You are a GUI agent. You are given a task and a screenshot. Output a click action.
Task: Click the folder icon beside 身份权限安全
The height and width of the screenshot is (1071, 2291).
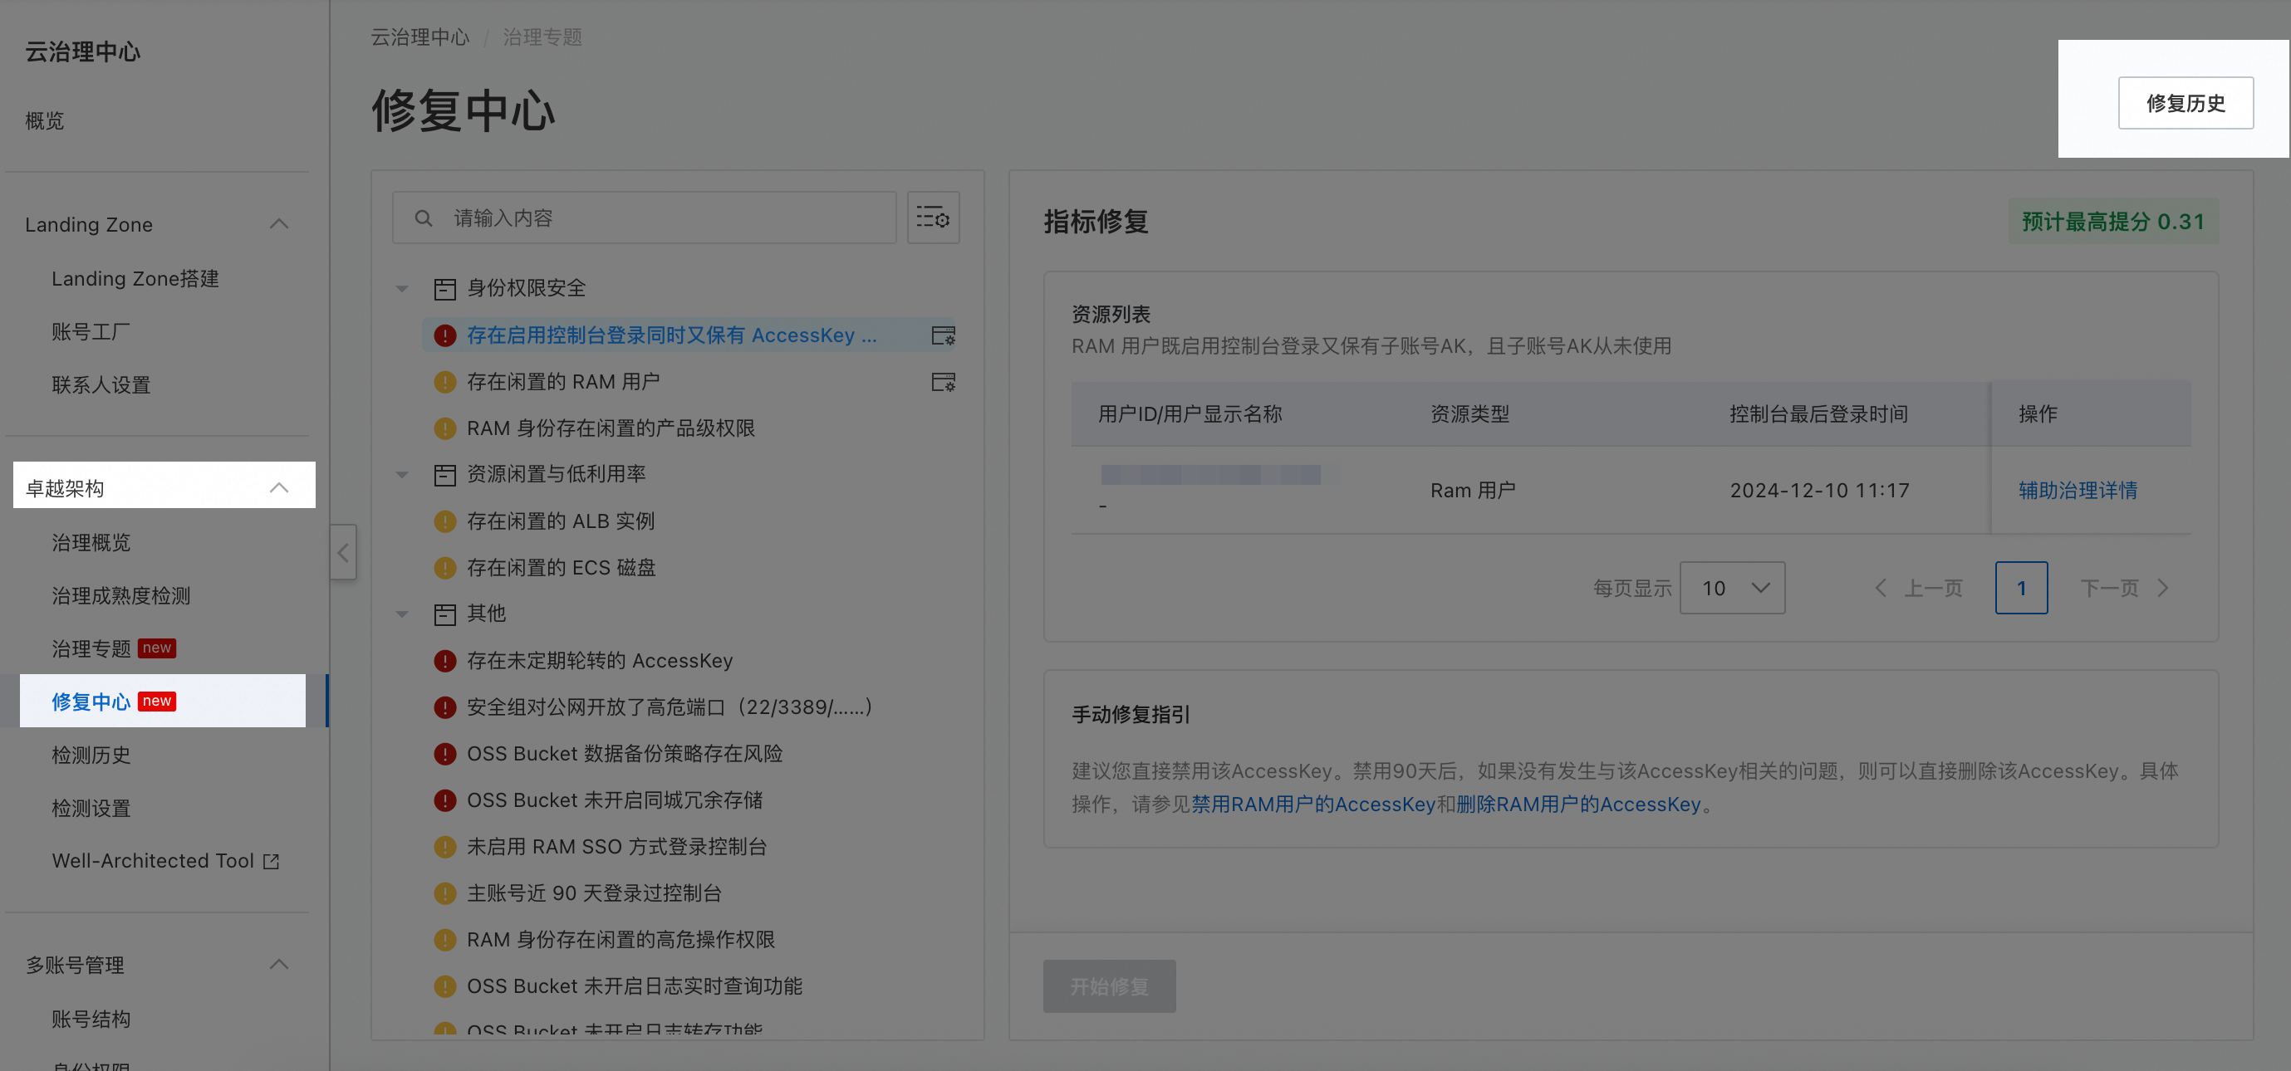(x=444, y=289)
